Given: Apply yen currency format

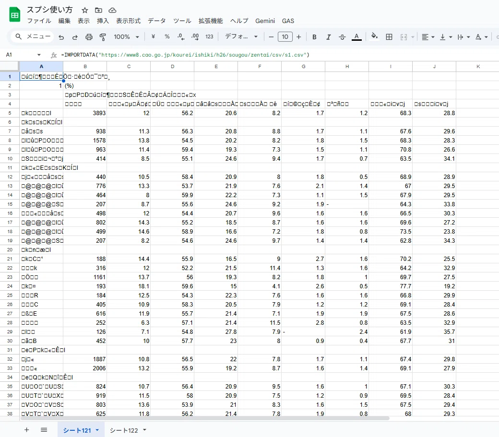Looking at the screenshot, I should tap(153, 37).
